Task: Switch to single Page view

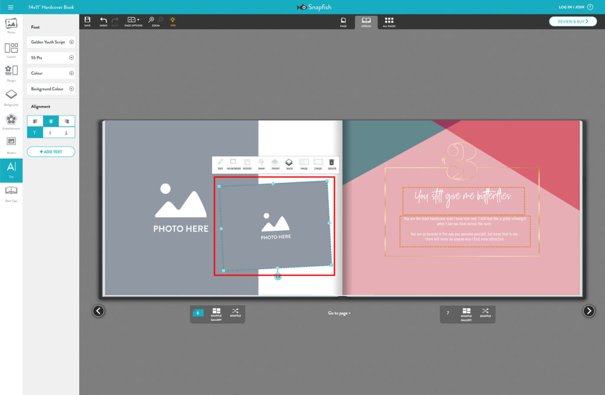Action: 343,22
